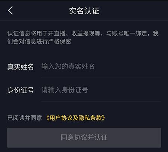
Task: Tap the 同意协议并认证 button
Action: [84, 138]
